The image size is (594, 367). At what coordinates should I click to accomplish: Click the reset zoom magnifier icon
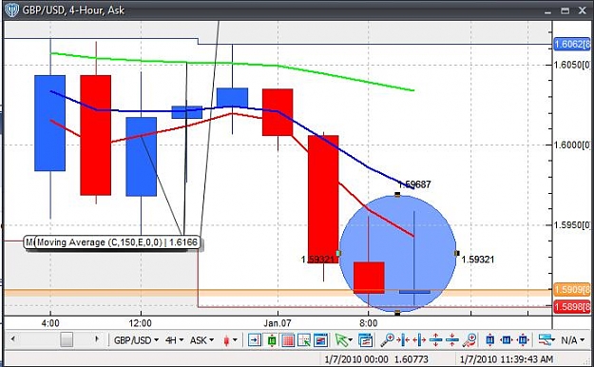[469, 340]
